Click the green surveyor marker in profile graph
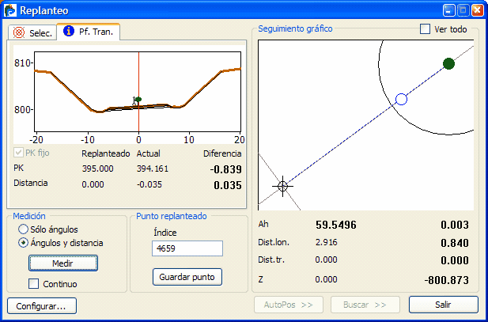Viewport: 488px width, 322px height. 137,100
